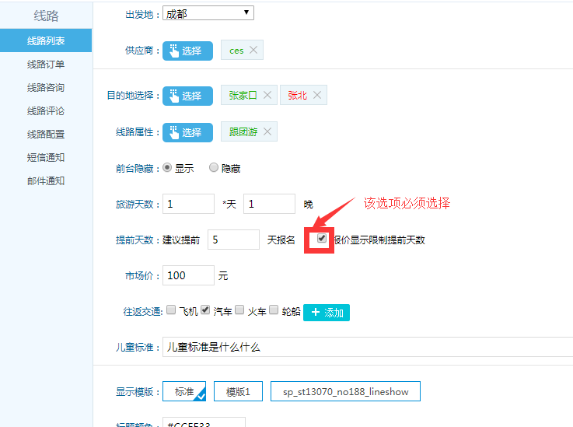Remove the 张北 destination tag

point(316,95)
